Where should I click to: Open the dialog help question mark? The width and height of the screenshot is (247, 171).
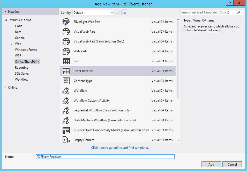click(x=230, y=3)
